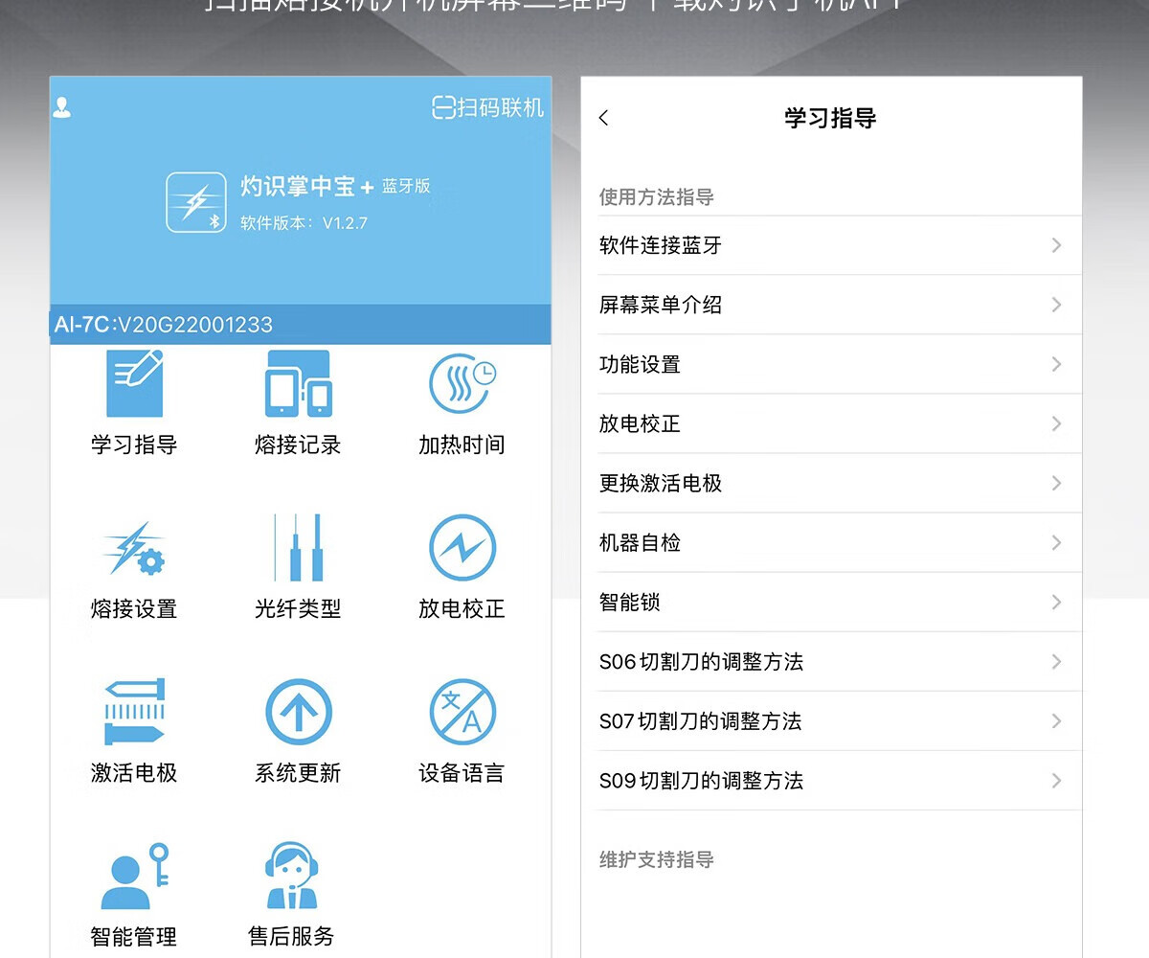Expand chevron on 软件连接蓝牙 row

[x=1056, y=245]
